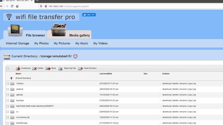Open My Pictures in the navigation bar
Viewport: 223px width, 125px height.
pos(62,43)
